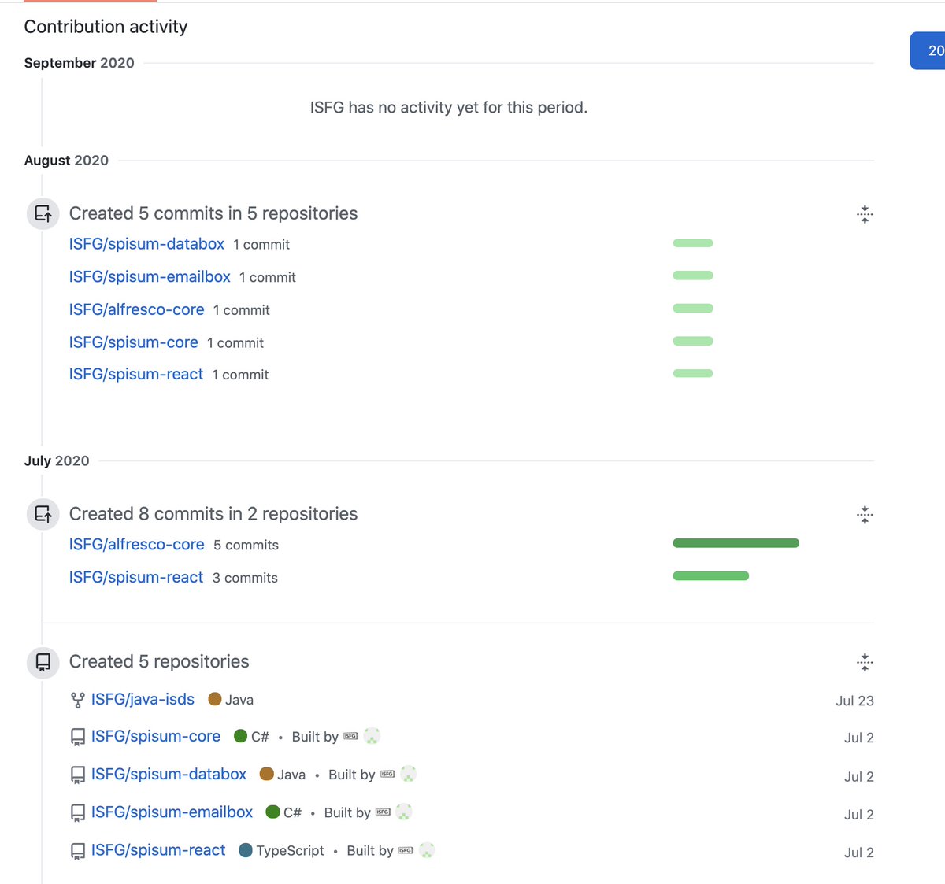Click the repository icon beside Created 5 repositories
945x884 pixels.
click(x=43, y=662)
